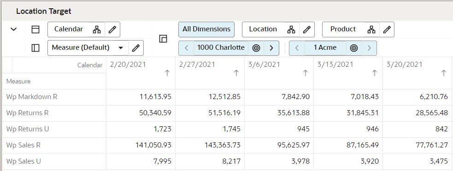The height and width of the screenshot is (171, 453).
Task: Select the 3/13/2021 column header
Action: coord(348,73)
